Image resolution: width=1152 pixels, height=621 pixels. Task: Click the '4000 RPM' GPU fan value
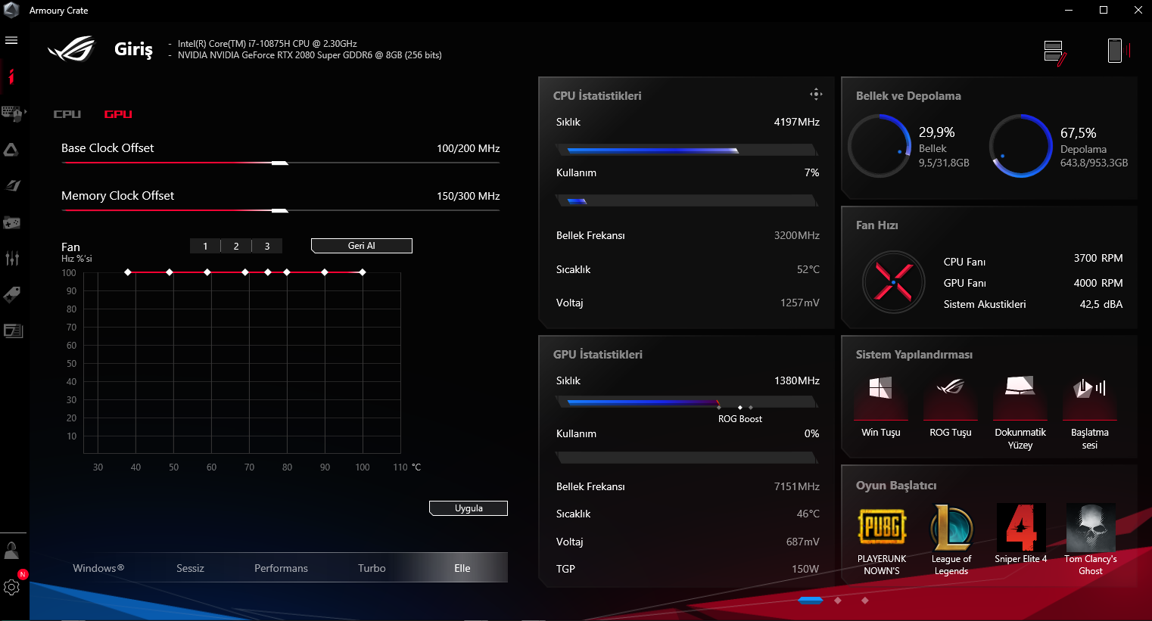(x=1098, y=283)
